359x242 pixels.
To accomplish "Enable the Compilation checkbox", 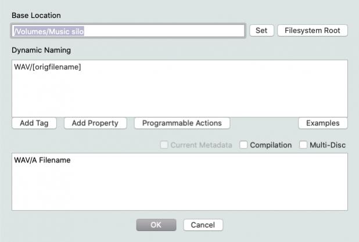I will (244, 145).
